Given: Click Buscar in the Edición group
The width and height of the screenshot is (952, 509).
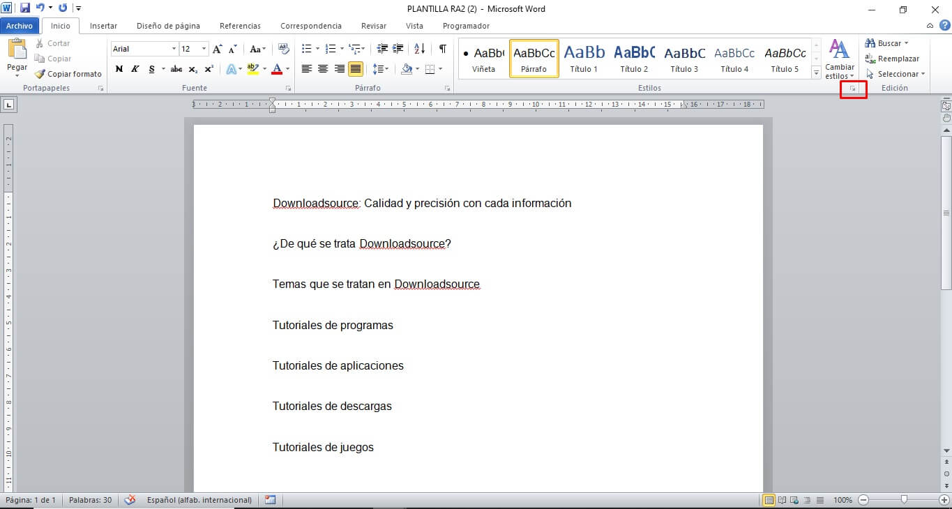Looking at the screenshot, I should pyautogui.click(x=886, y=43).
